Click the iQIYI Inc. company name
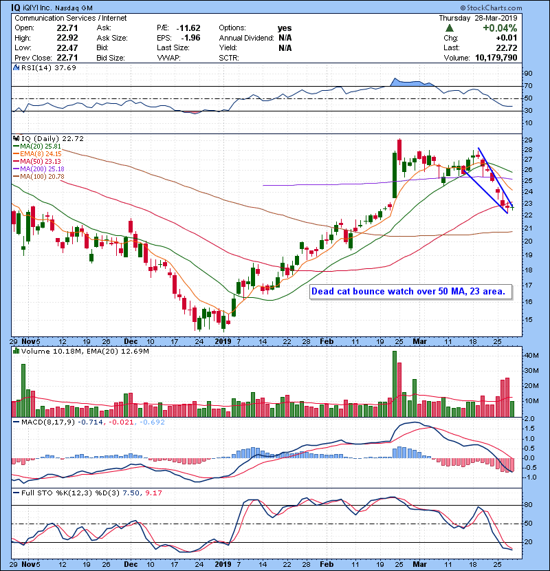The height and width of the screenshot is (571, 550). point(38,8)
